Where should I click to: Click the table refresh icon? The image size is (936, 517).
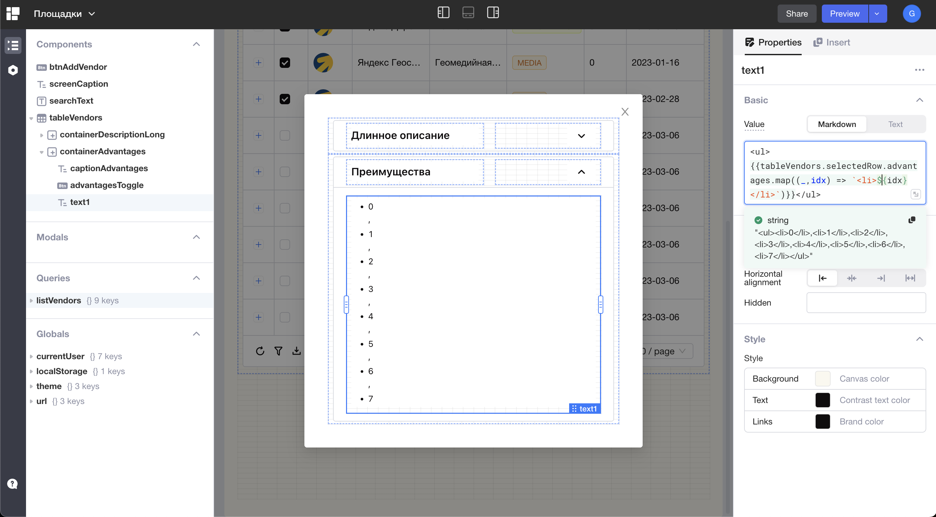click(x=260, y=351)
